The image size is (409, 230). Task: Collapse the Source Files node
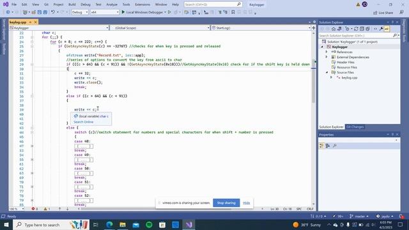click(x=327, y=72)
